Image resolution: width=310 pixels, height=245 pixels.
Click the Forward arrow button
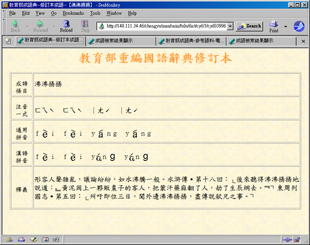(40, 26)
